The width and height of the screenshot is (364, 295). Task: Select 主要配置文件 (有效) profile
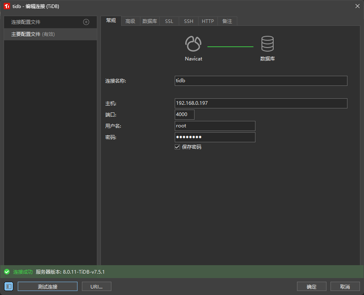point(50,34)
